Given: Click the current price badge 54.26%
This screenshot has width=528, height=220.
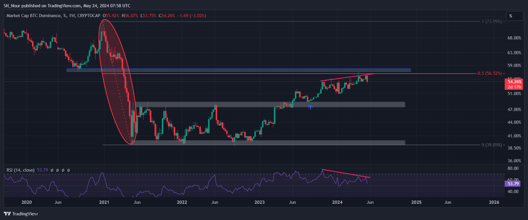Looking at the screenshot, I should point(514,82).
